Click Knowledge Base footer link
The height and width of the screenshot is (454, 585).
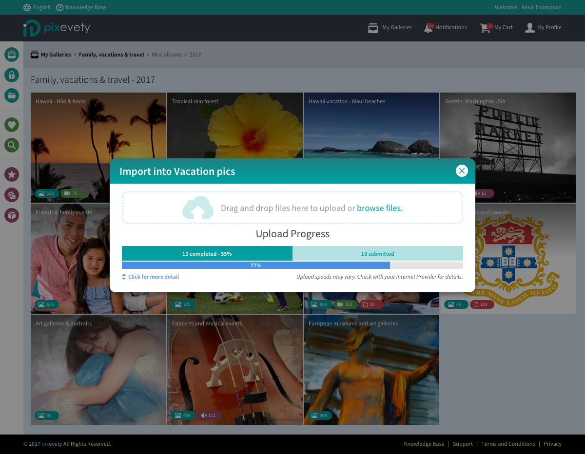424,444
